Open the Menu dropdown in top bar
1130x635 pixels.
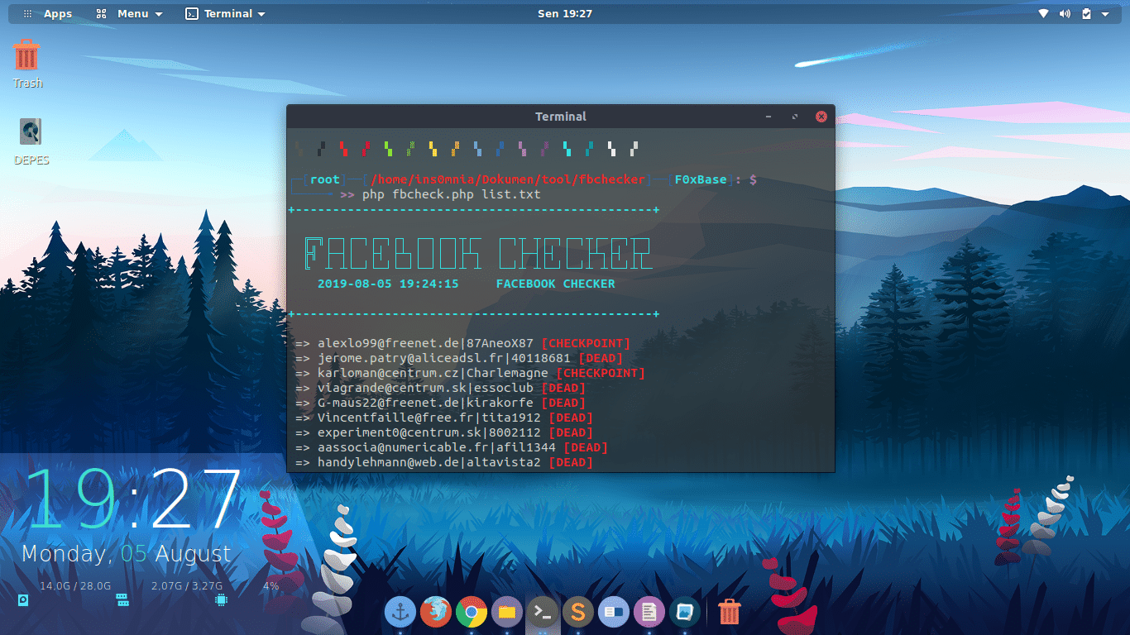(130, 14)
